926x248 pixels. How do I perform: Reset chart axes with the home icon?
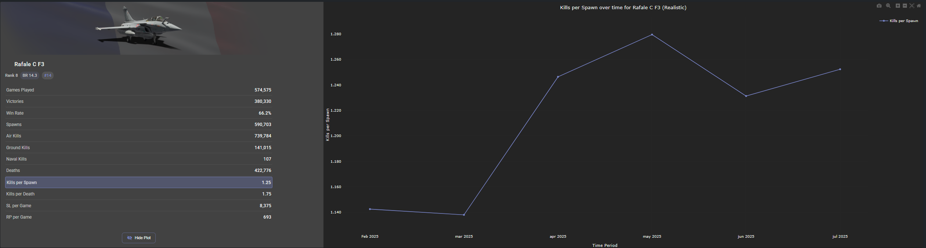(919, 6)
